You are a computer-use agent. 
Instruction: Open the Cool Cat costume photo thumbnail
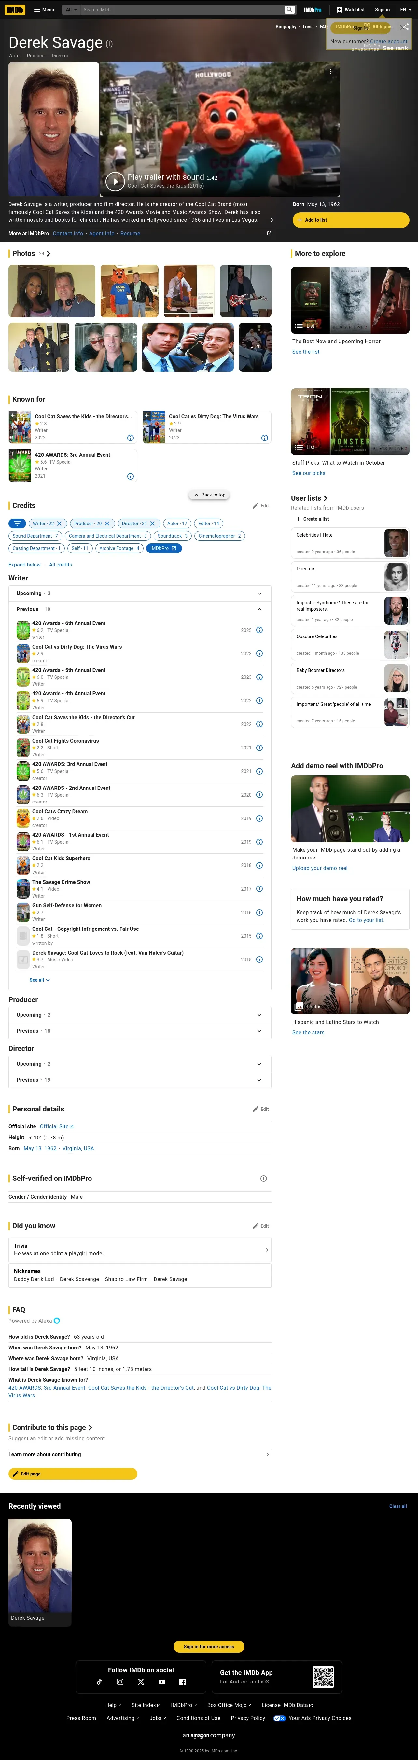129,291
